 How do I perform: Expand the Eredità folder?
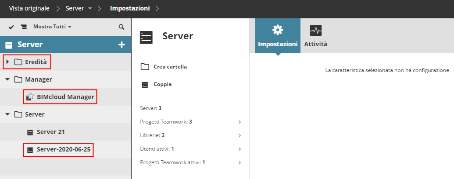pyautogui.click(x=8, y=62)
